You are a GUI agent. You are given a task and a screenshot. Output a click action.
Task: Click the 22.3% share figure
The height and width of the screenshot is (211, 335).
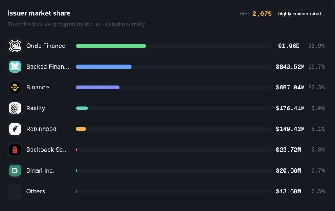(x=317, y=87)
